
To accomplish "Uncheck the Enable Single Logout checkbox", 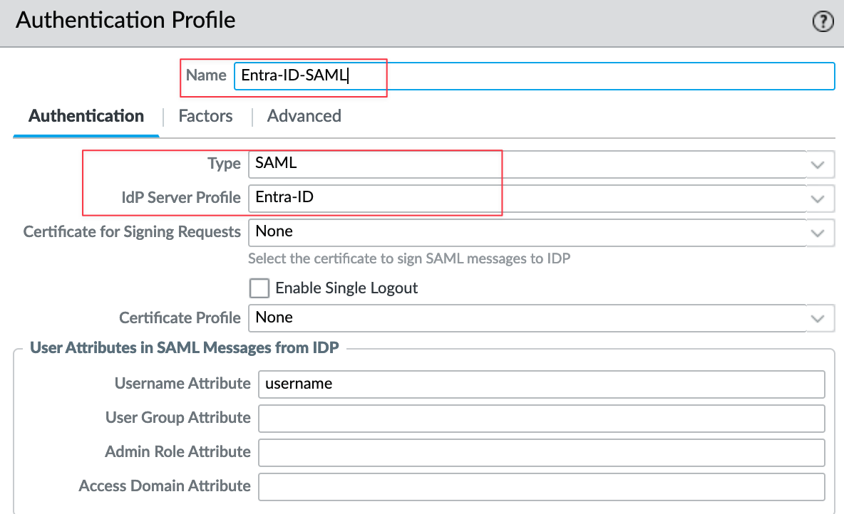I will 259,288.
